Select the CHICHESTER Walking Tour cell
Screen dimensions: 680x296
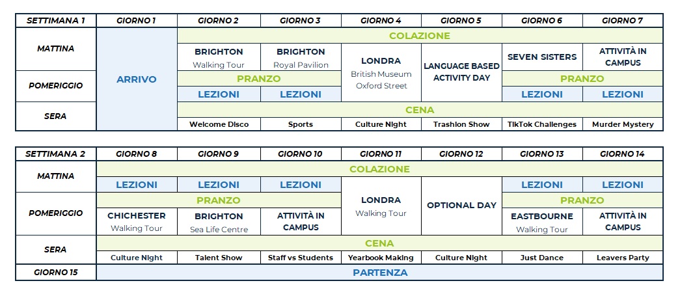137,221
